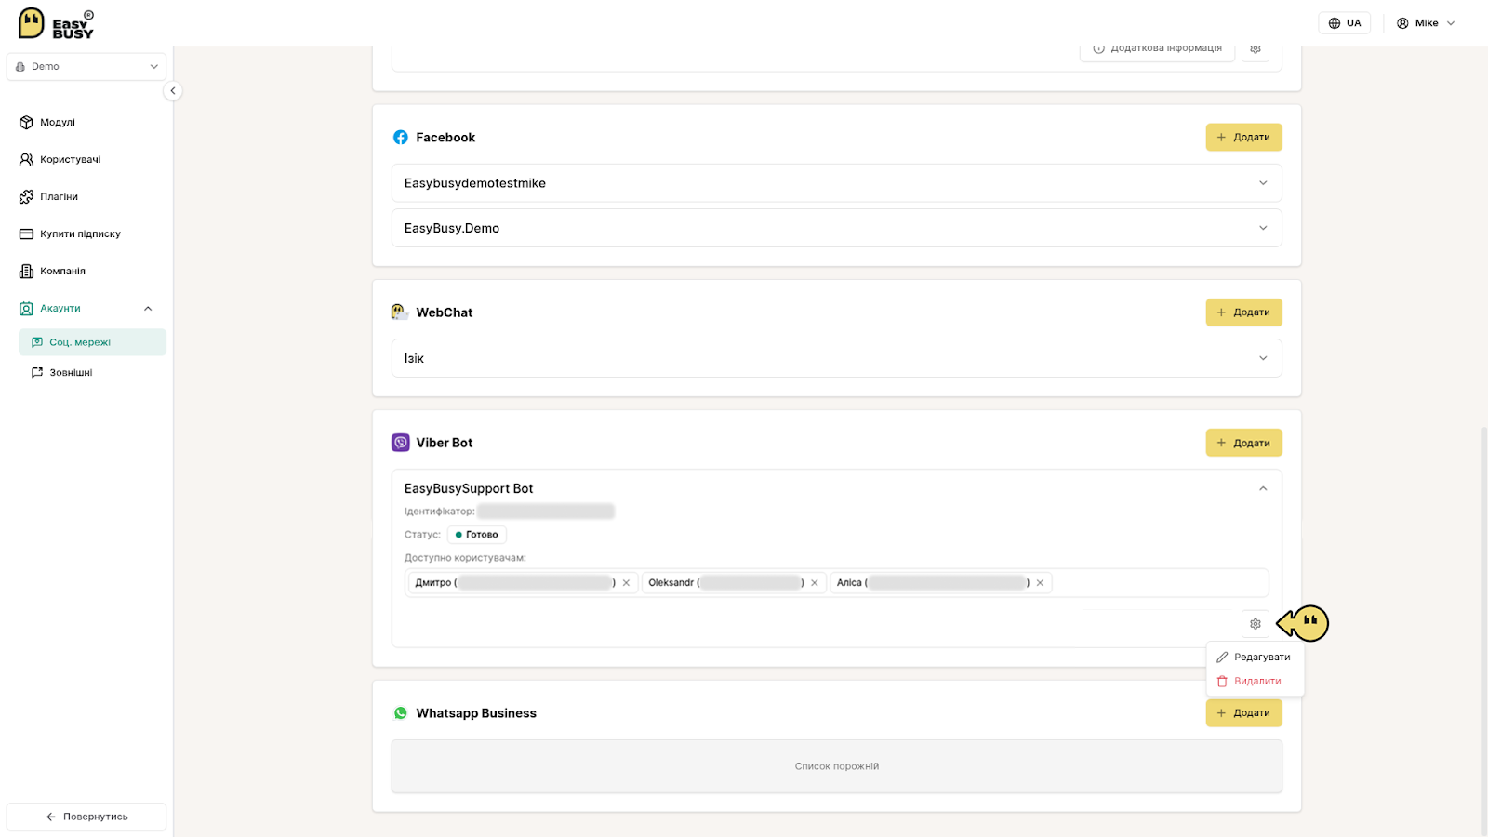The image size is (1488, 837).
Task: Select Соц. мережі submenu item
Action: pyautogui.click(x=92, y=342)
